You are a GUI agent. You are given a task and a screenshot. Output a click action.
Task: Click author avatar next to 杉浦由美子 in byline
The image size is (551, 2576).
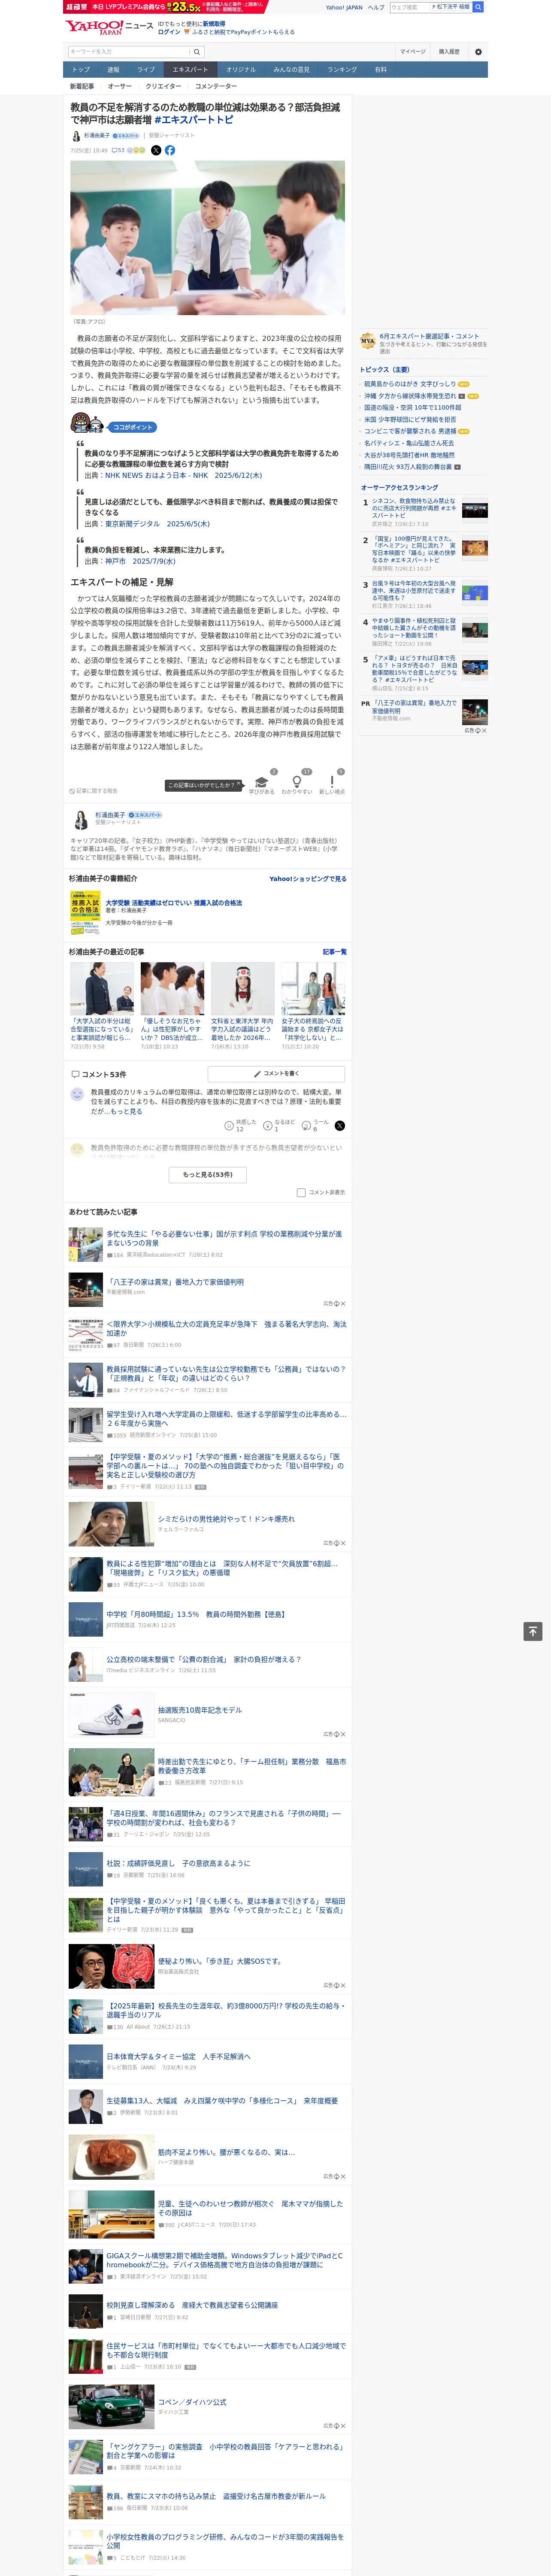(75, 136)
